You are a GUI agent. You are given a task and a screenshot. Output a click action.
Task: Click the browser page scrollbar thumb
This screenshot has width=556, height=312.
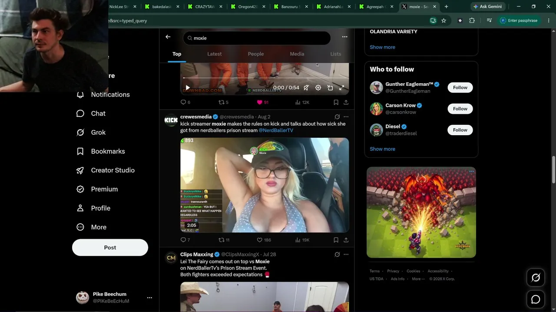[553, 170]
